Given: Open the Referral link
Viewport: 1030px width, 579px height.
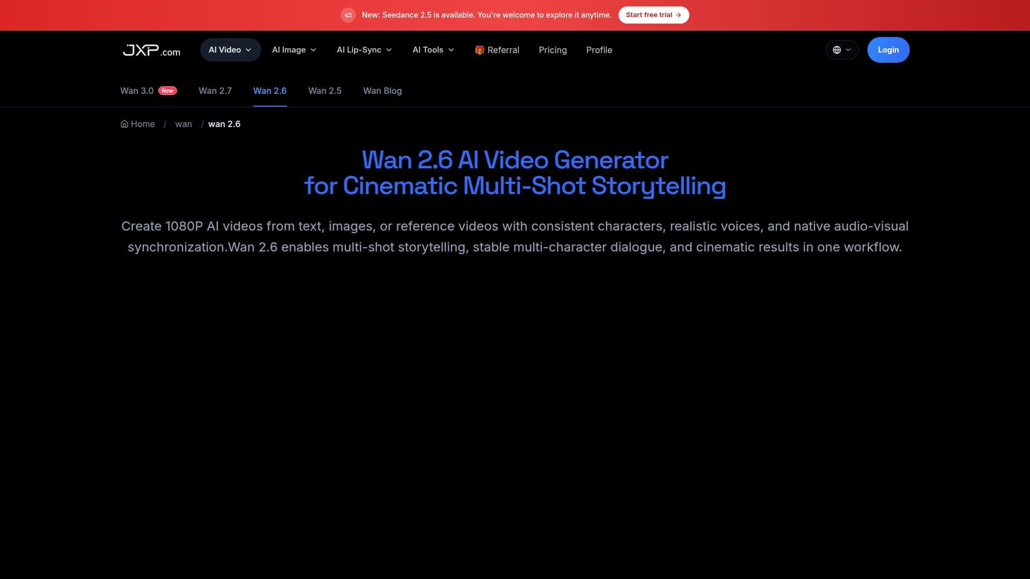Looking at the screenshot, I should (x=497, y=50).
